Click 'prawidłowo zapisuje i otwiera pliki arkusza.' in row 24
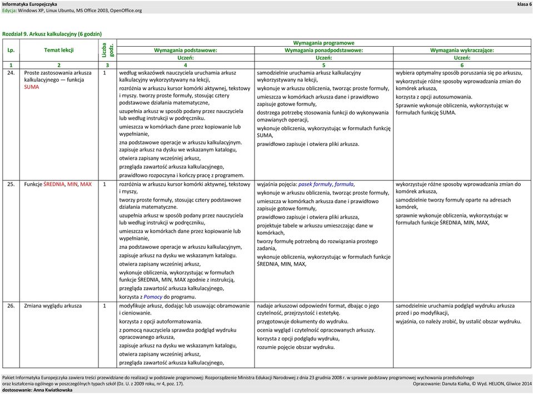 pyautogui.click(x=308, y=144)
